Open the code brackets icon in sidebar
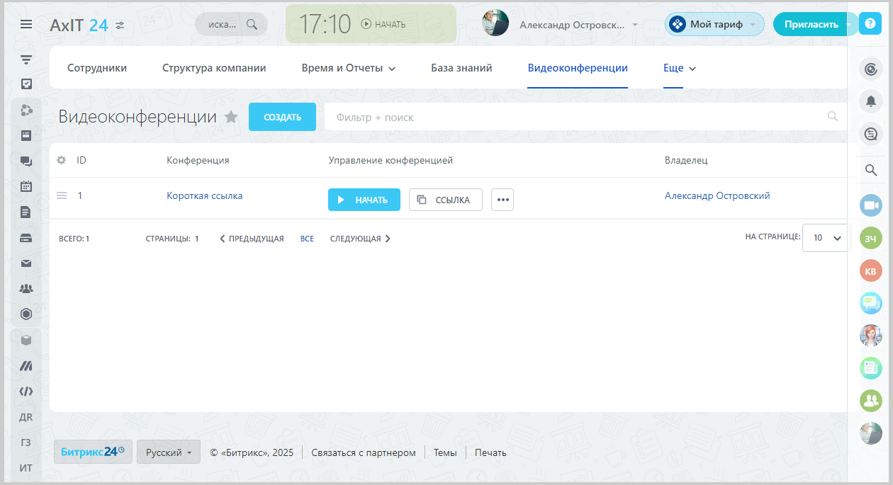This screenshot has width=893, height=485. click(26, 391)
